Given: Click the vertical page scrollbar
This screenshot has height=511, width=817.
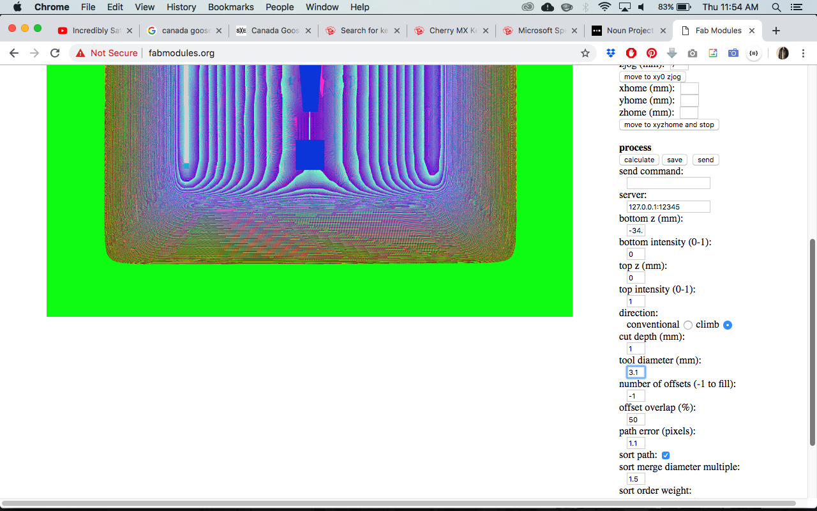Looking at the screenshot, I should pyautogui.click(x=813, y=342).
